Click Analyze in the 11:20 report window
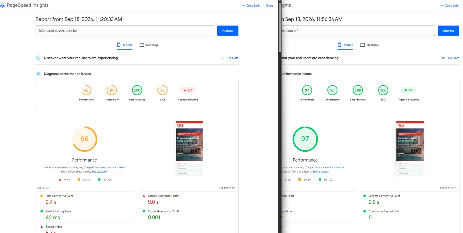Screen dimensions: 463x233 pos(228,31)
